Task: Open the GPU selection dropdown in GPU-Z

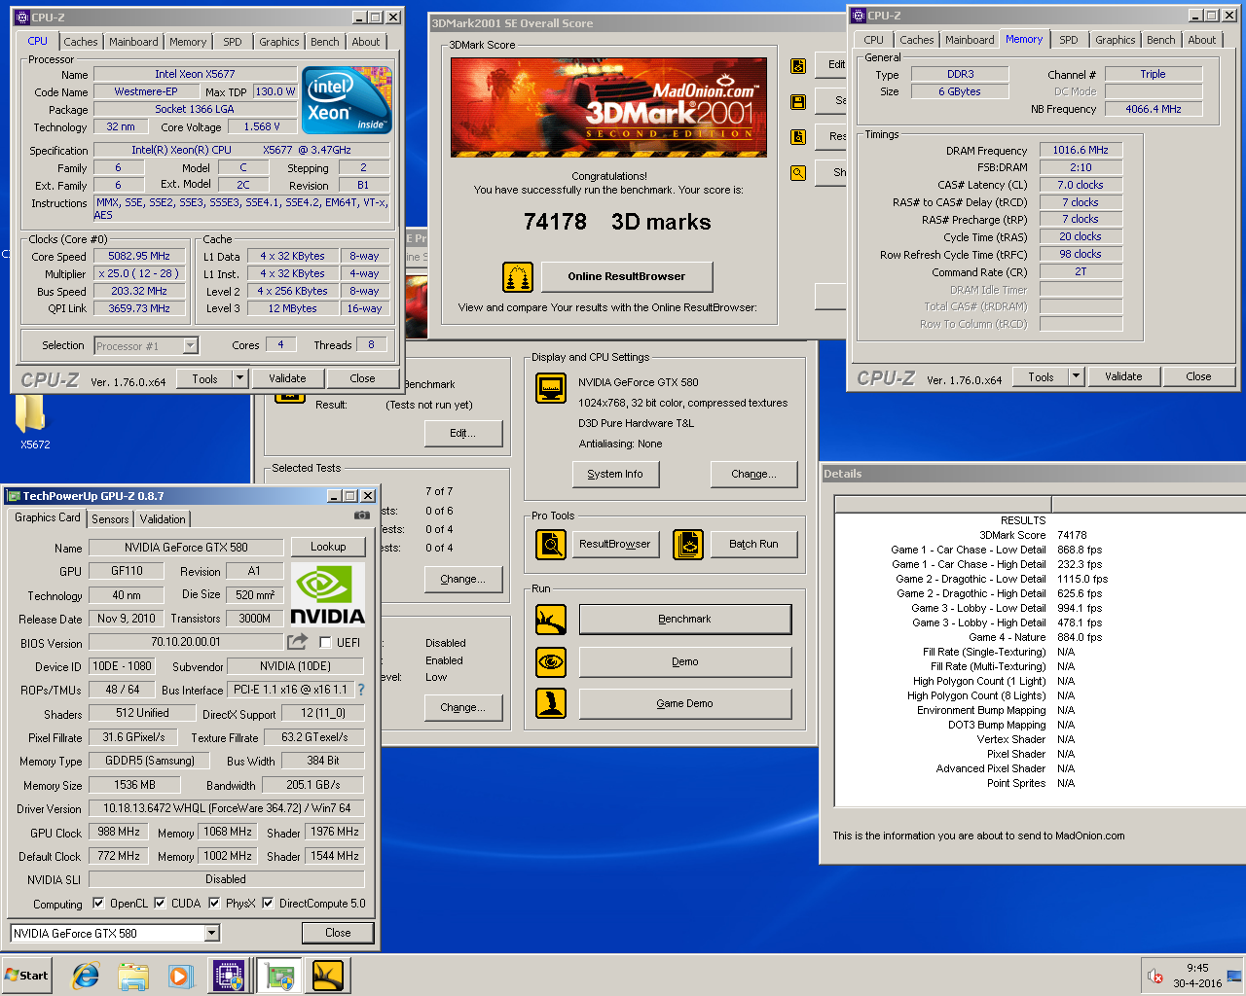Action: 212,933
